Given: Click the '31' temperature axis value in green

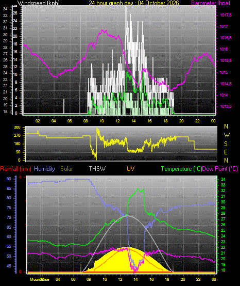Looking at the screenshot, I should coord(223,196).
